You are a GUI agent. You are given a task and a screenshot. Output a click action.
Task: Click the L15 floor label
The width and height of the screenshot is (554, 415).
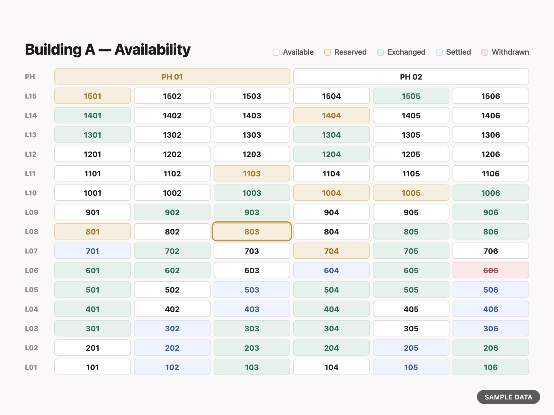[x=31, y=96]
